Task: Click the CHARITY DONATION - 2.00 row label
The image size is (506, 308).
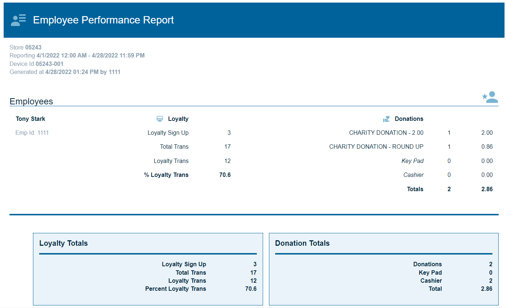Action: coord(386,133)
